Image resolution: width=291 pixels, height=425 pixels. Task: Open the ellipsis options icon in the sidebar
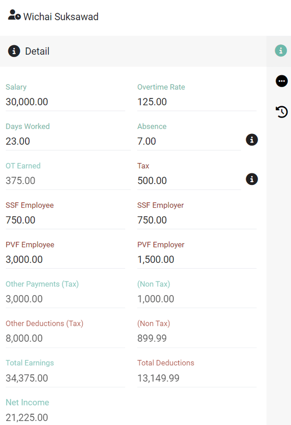point(282,81)
